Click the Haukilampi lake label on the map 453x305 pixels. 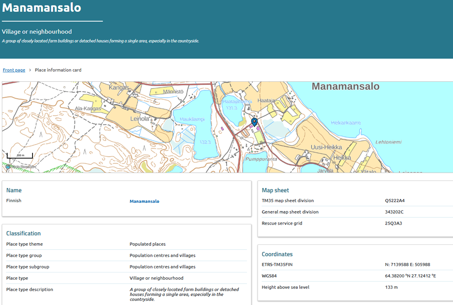pyautogui.click(x=193, y=119)
